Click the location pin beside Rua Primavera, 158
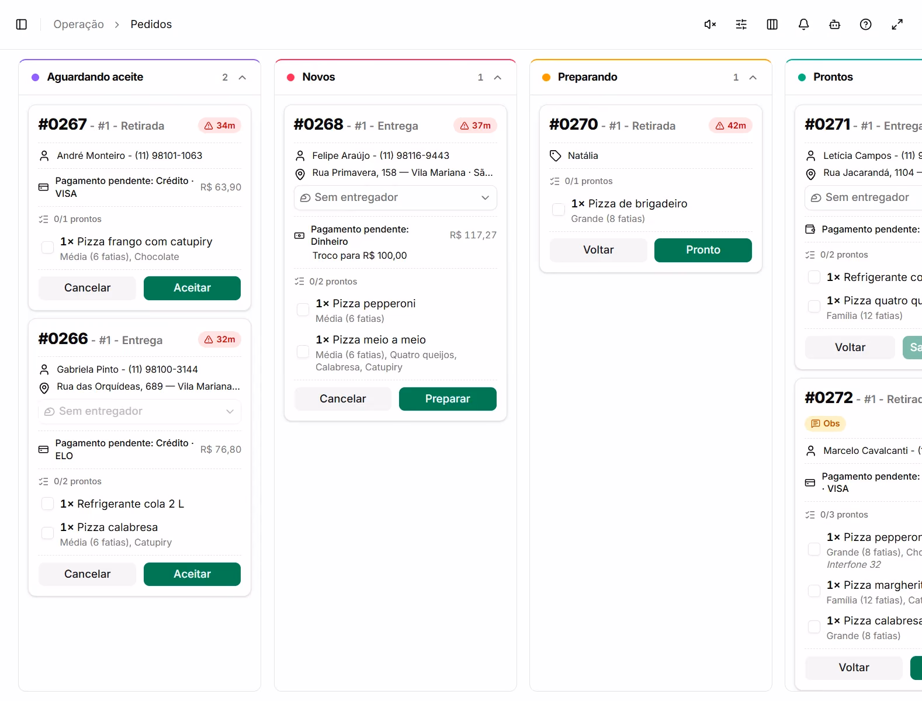The height and width of the screenshot is (701, 922). point(300,174)
